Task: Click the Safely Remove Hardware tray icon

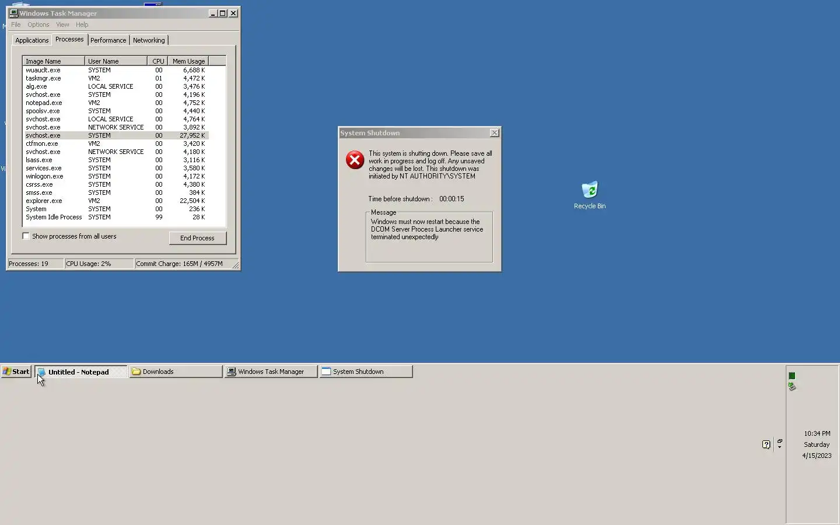Action: click(792, 386)
